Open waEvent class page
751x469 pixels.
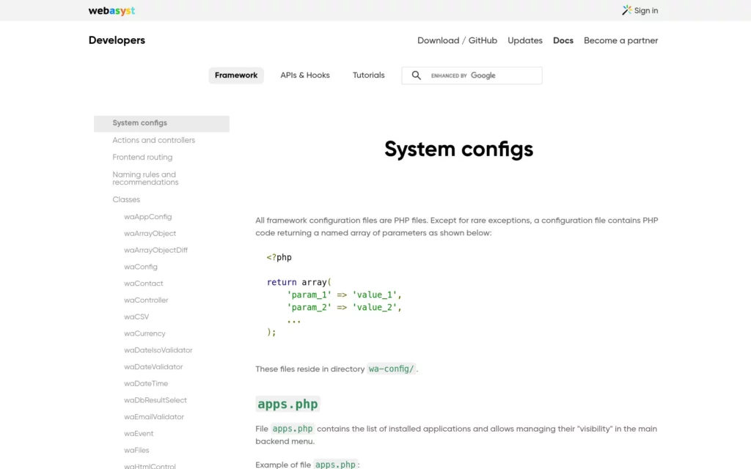pyautogui.click(x=139, y=434)
